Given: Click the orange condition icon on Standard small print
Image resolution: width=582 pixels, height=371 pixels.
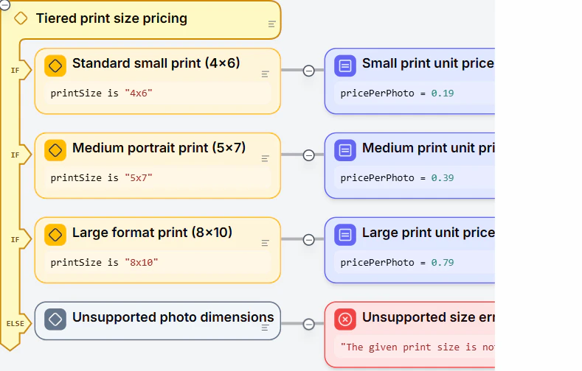Looking at the screenshot, I should pyautogui.click(x=55, y=66).
